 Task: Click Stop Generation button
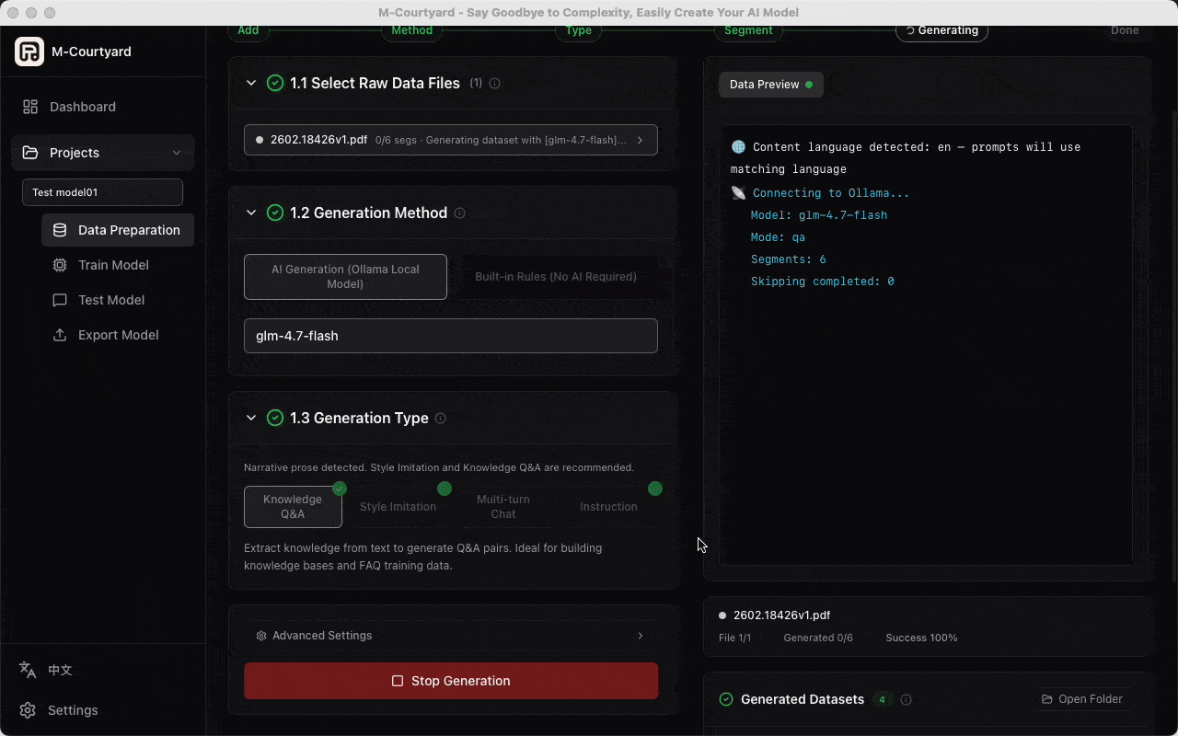pos(451,681)
